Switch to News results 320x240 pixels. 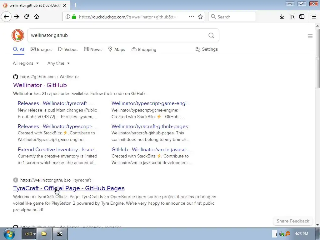(92, 49)
